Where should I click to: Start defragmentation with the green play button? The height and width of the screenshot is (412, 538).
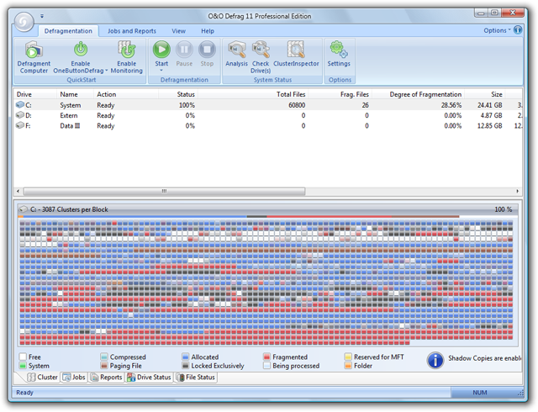coord(161,50)
